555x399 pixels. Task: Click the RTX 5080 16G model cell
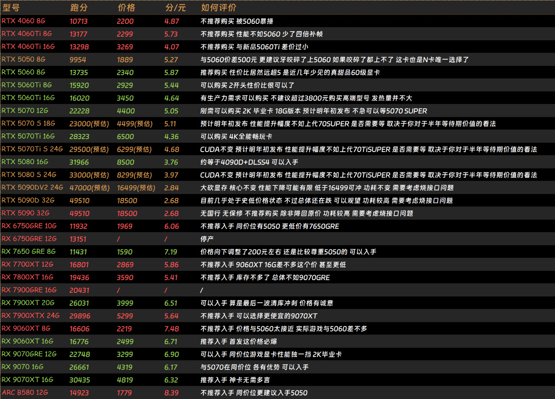25,162
